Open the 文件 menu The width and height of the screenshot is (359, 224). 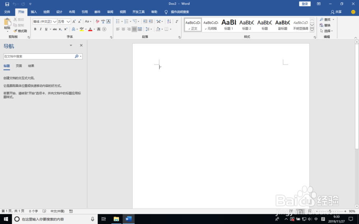pyautogui.click(x=7, y=12)
